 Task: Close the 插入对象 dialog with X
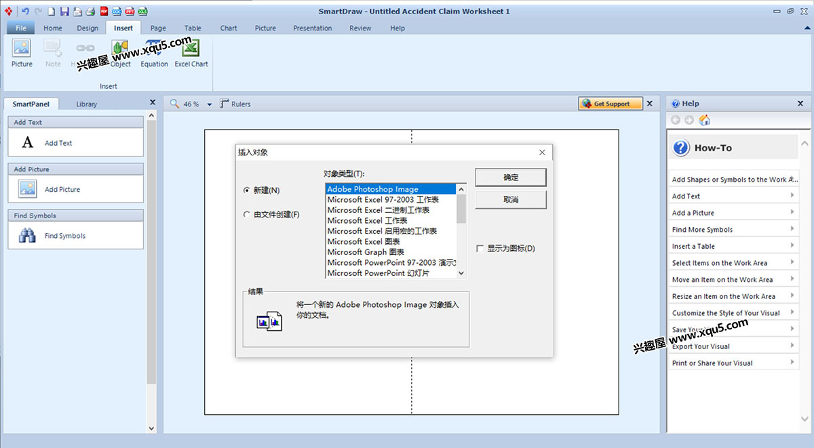(542, 152)
